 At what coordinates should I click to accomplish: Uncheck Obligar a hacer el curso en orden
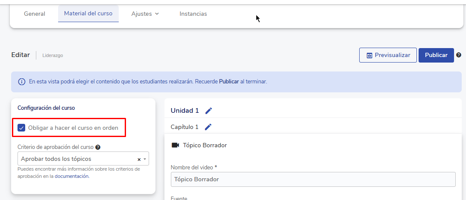pos(21,128)
